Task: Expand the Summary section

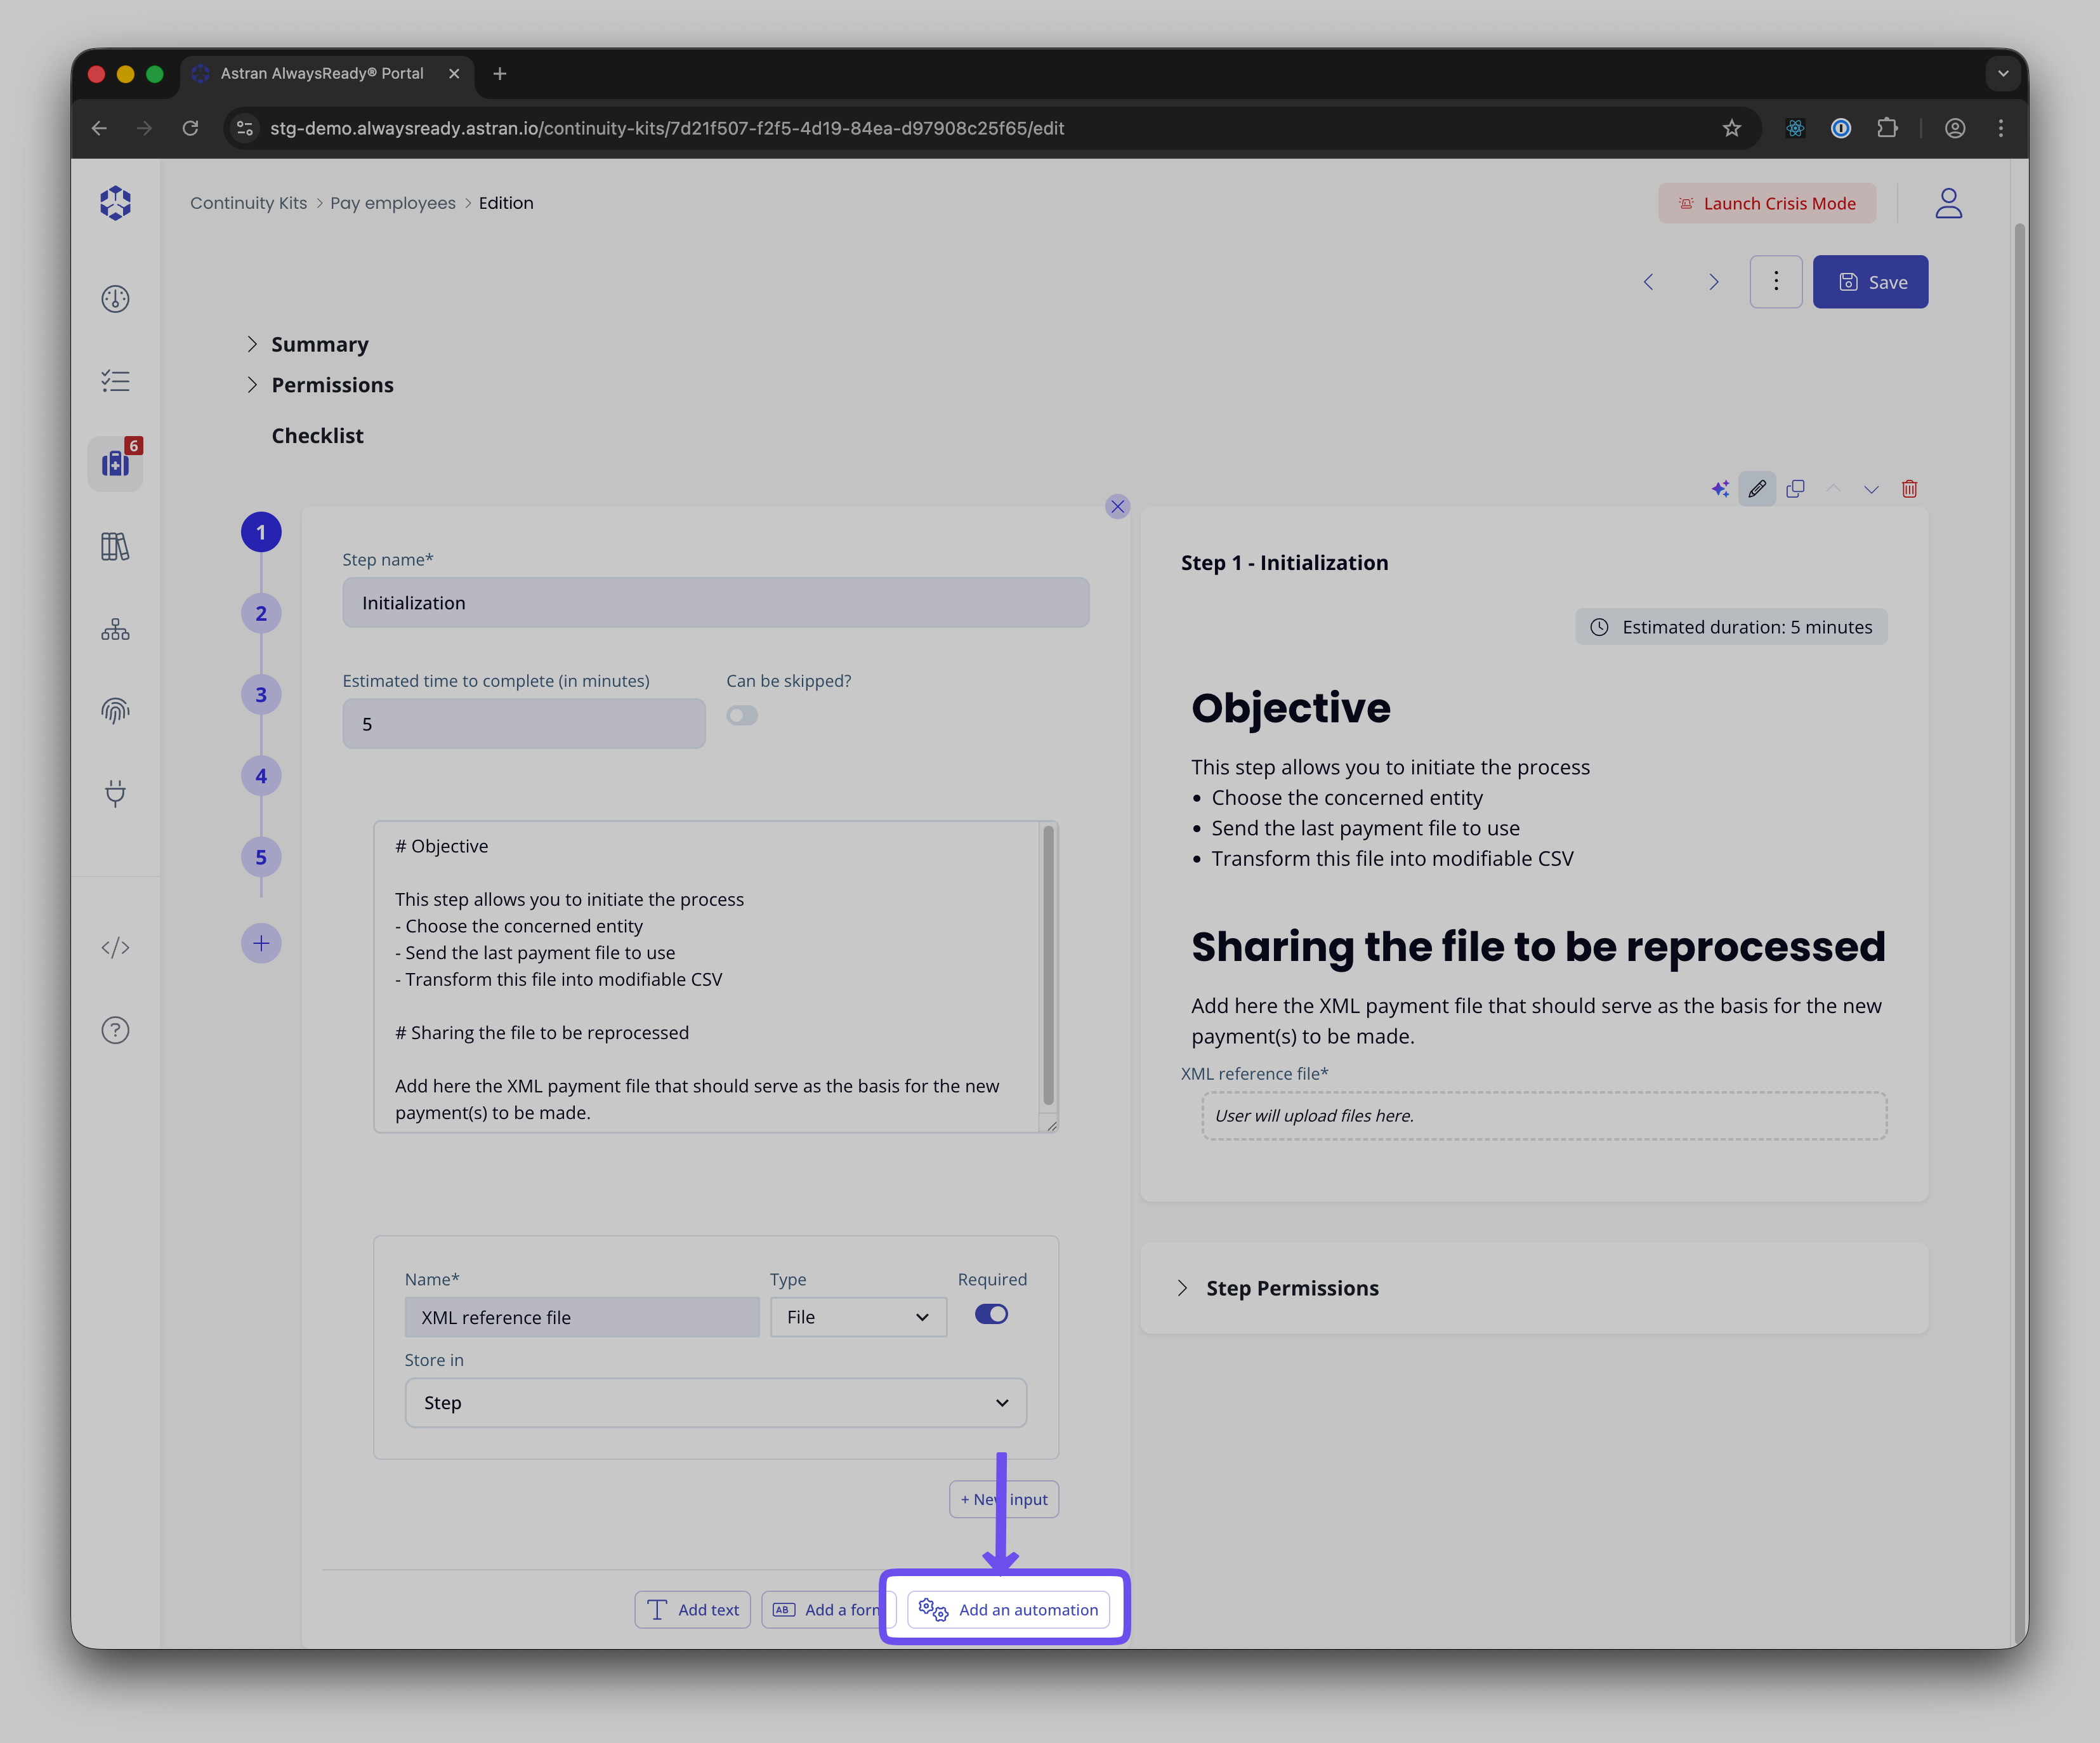Action: [319, 344]
